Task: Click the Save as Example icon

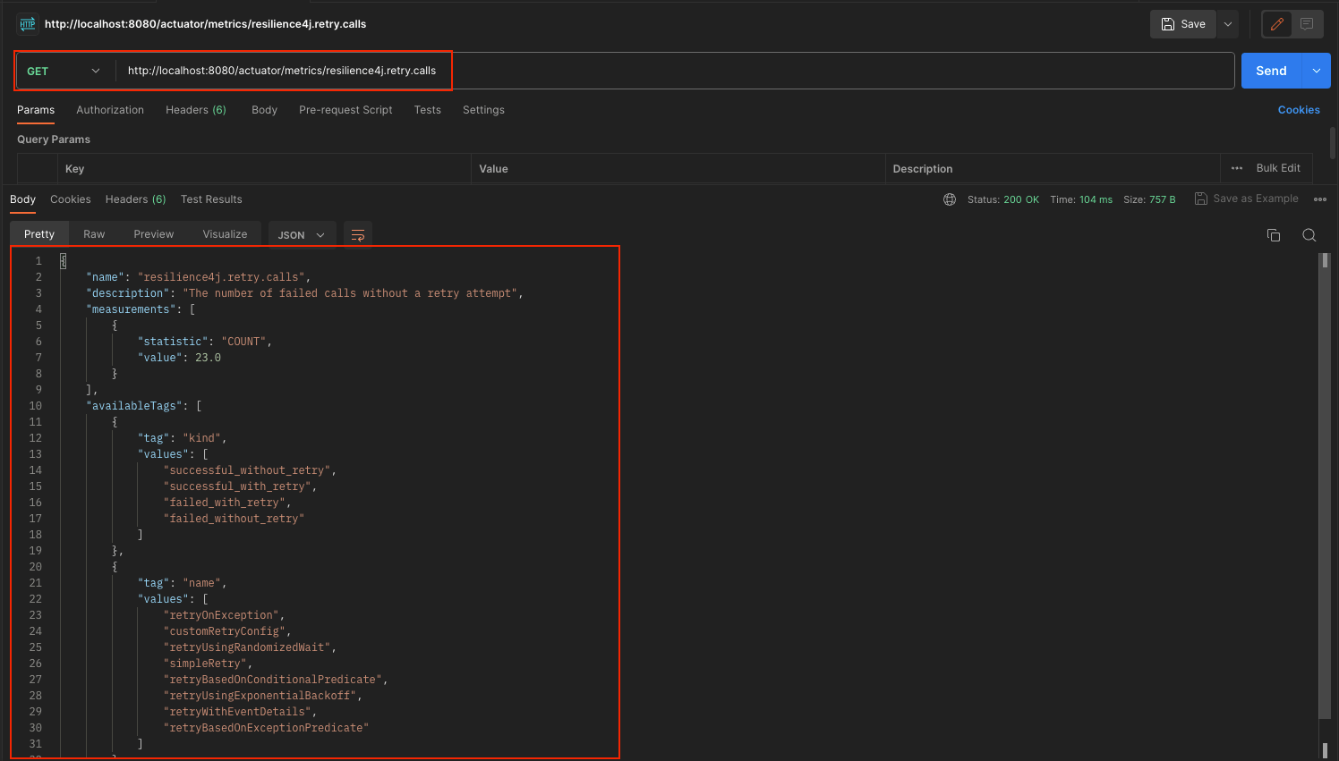Action: [1200, 198]
